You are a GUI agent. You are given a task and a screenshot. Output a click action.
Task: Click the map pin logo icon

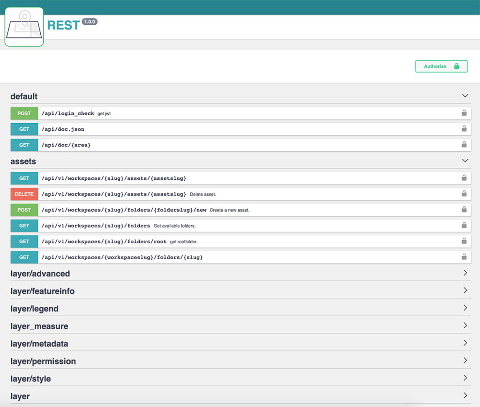[24, 27]
